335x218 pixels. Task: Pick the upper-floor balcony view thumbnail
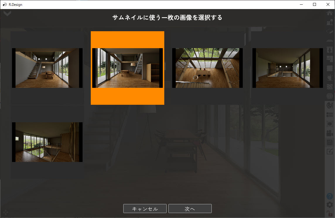288,68
